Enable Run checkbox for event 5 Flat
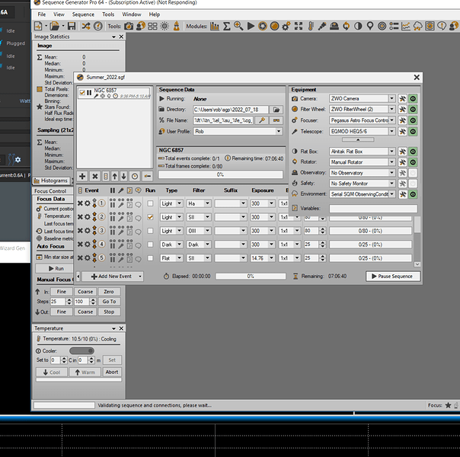 point(150,258)
